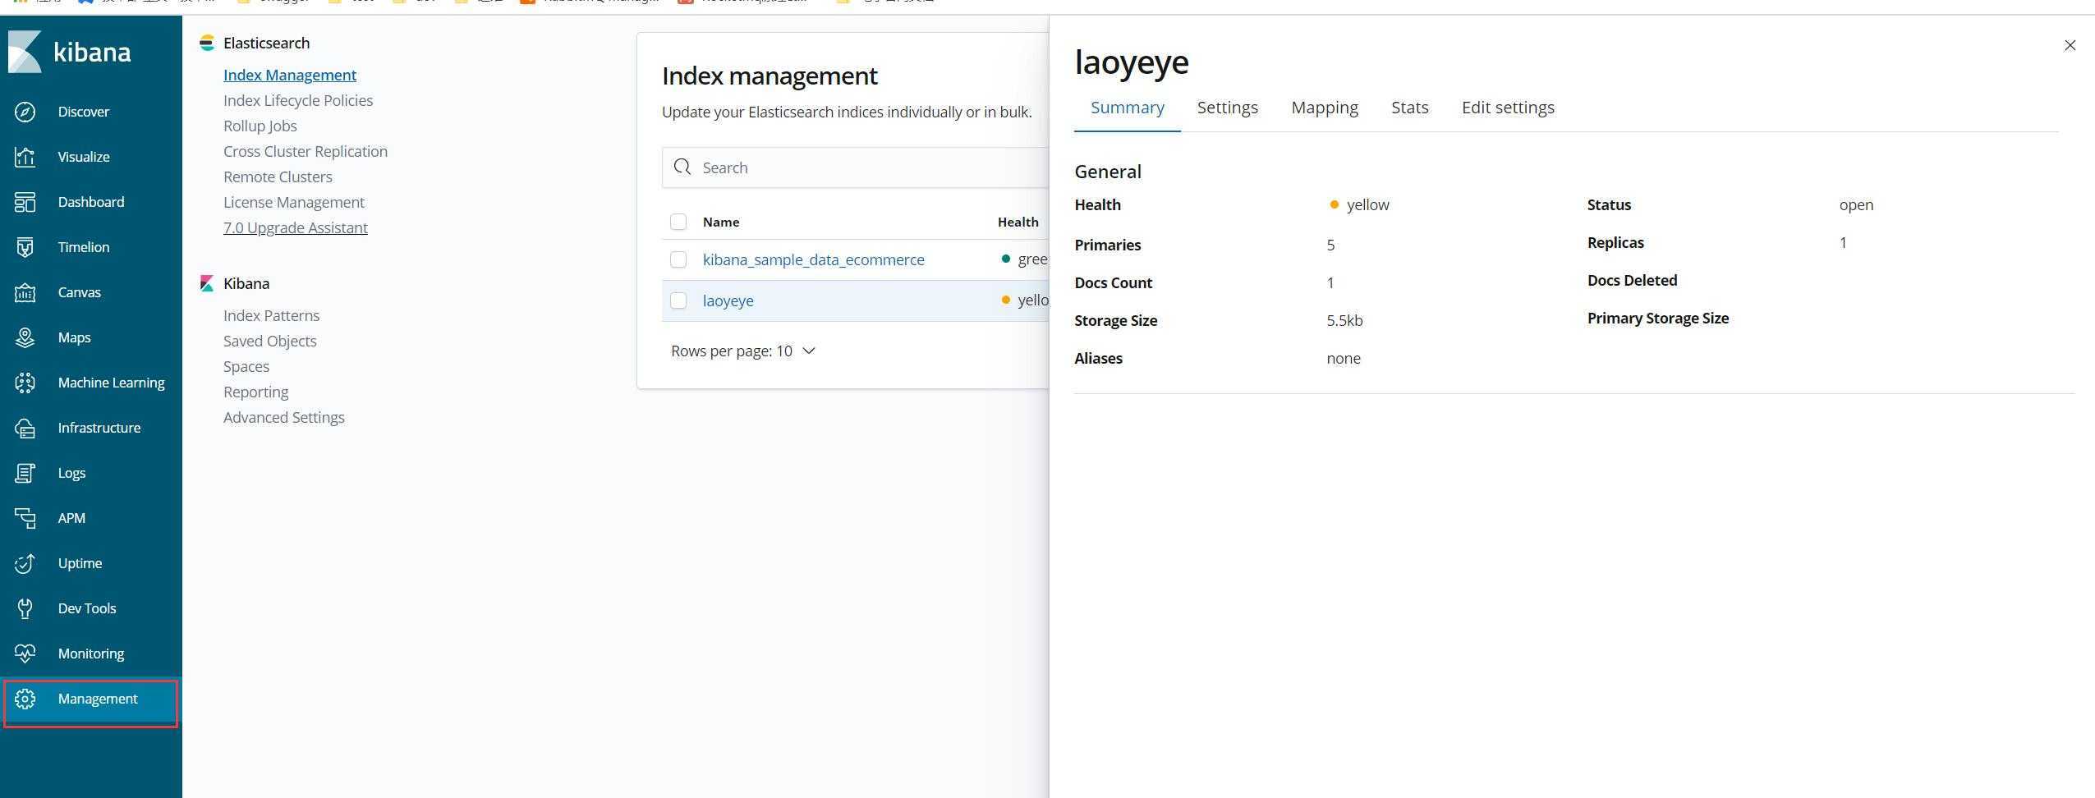Image resolution: width=2095 pixels, height=798 pixels.
Task: Open Canvas icon in sidebar
Action: pyautogui.click(x=25, y=292)
